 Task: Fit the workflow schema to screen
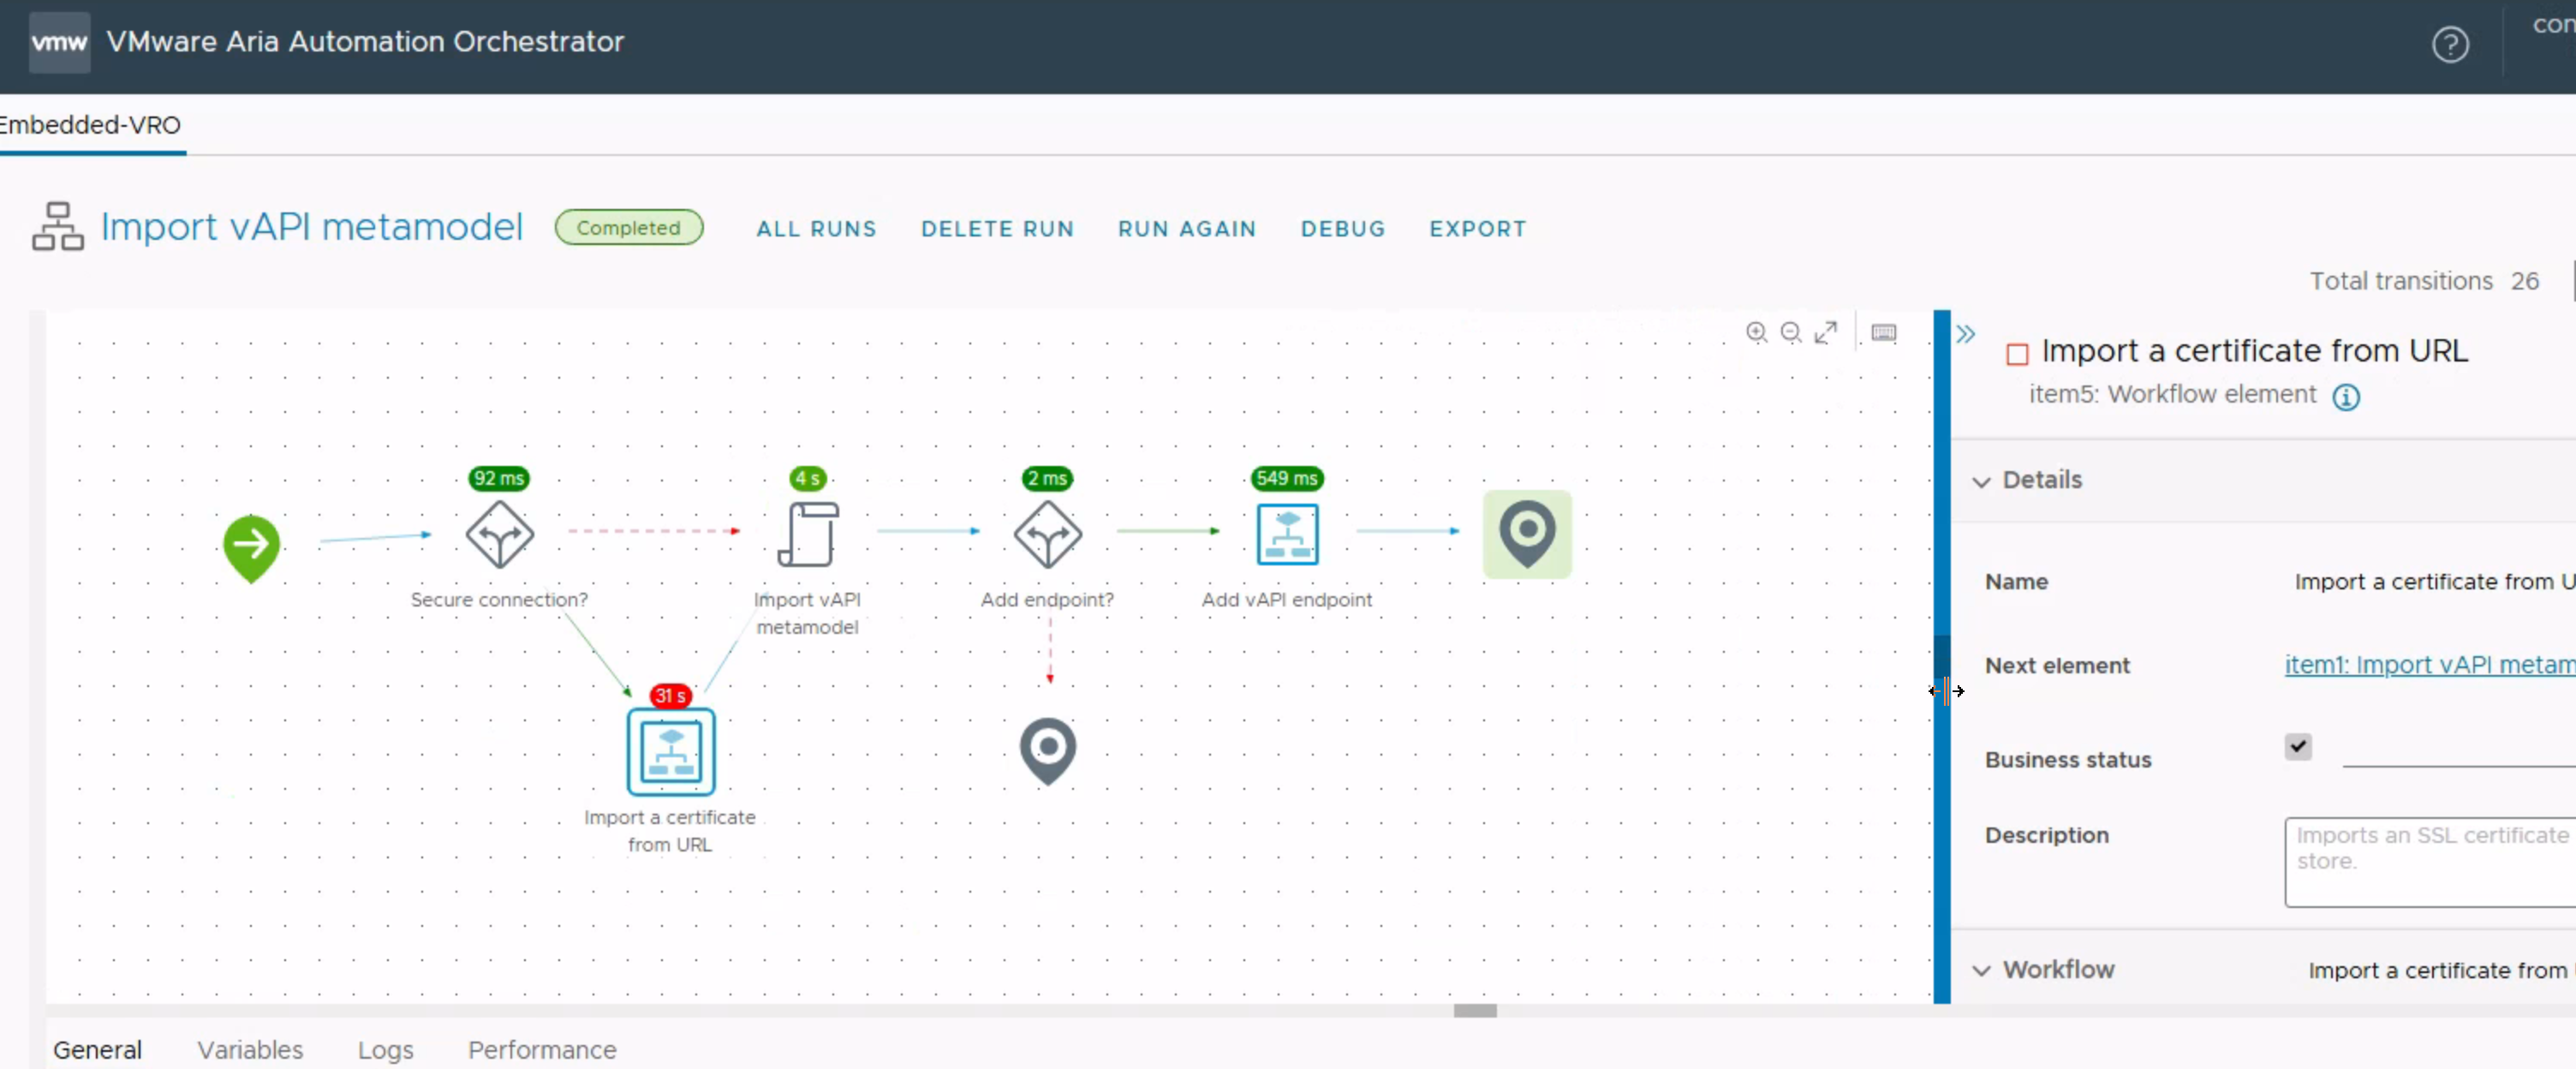(1825, 332)
